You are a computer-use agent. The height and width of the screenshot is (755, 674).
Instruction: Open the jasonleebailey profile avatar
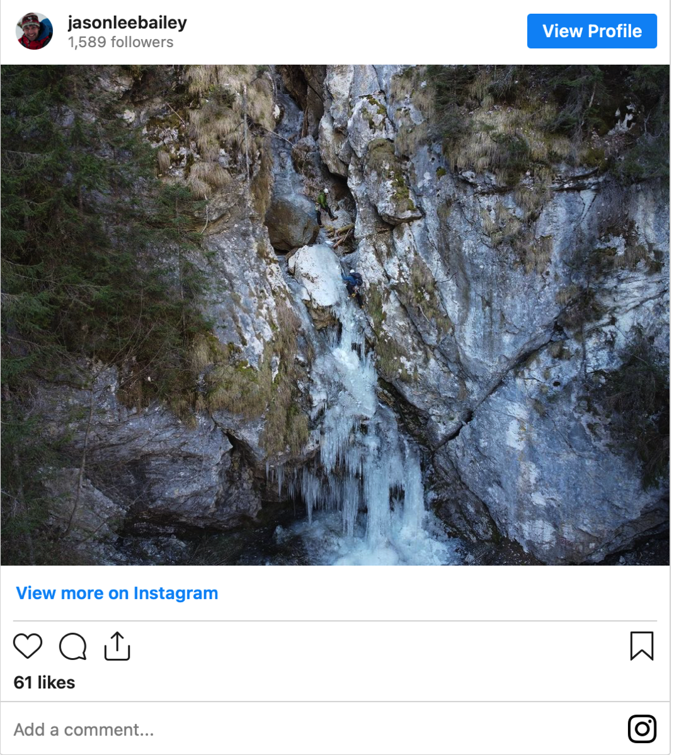pyautogui.click(x=34, y=31)
